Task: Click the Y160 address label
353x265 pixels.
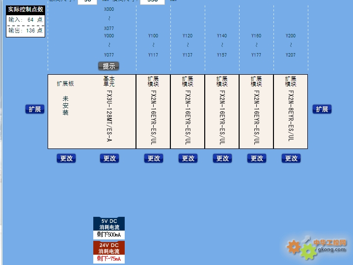Action: click(x=256, y=35)
